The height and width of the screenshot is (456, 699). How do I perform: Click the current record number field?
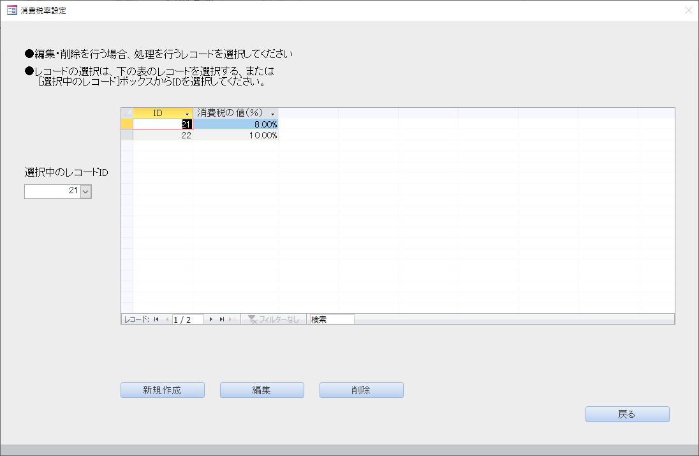[x=188, y=320]
